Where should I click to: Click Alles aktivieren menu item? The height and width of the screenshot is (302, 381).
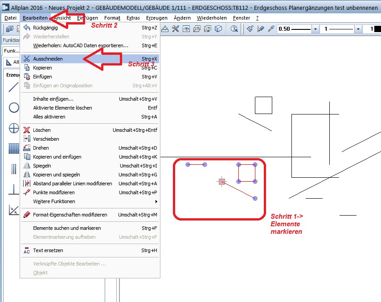[x=49, y=117]
